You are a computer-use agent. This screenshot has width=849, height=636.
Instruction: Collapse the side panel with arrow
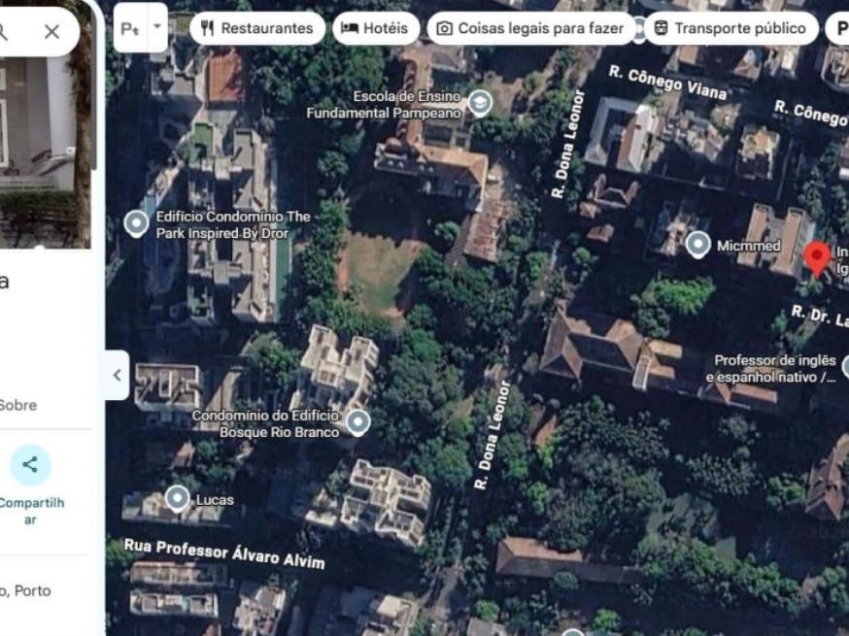(117, 375)
